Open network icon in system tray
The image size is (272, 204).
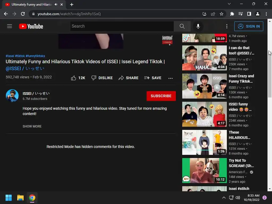pyautogui.click(x=231, y=198)
